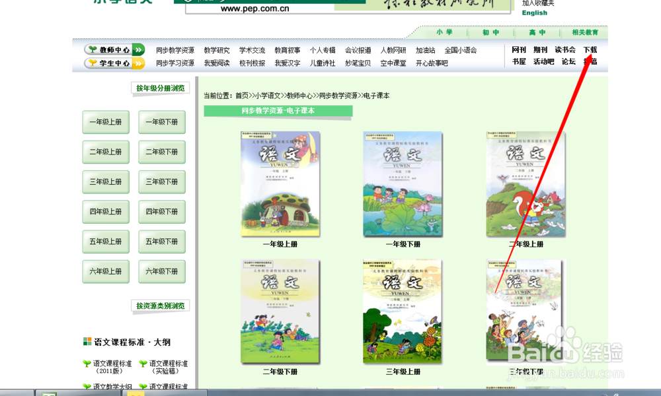
Task: Open 会议报道 menu link
Action: pyautogui.click(x=358, y=50)
